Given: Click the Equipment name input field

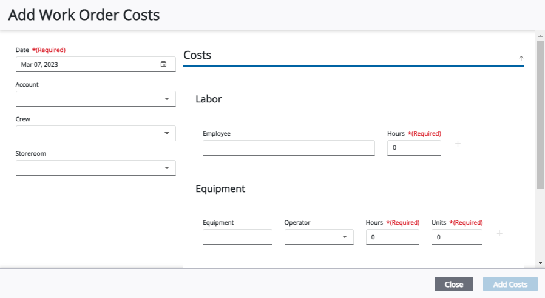Looking at the screenshot, I should click(237, 237).
